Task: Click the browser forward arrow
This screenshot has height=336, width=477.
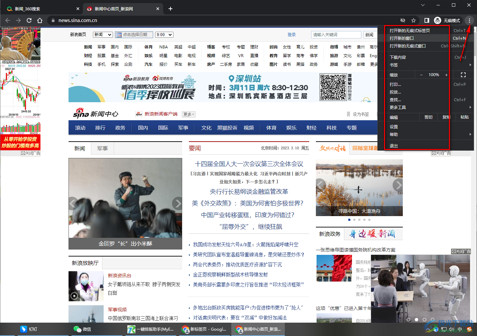Action: click(x=18, y=20)
